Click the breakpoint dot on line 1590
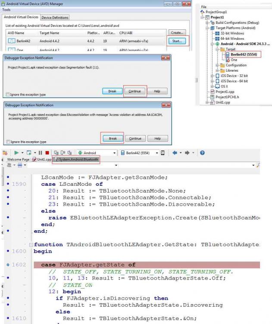The image size is (272, 324). [8, 184]
